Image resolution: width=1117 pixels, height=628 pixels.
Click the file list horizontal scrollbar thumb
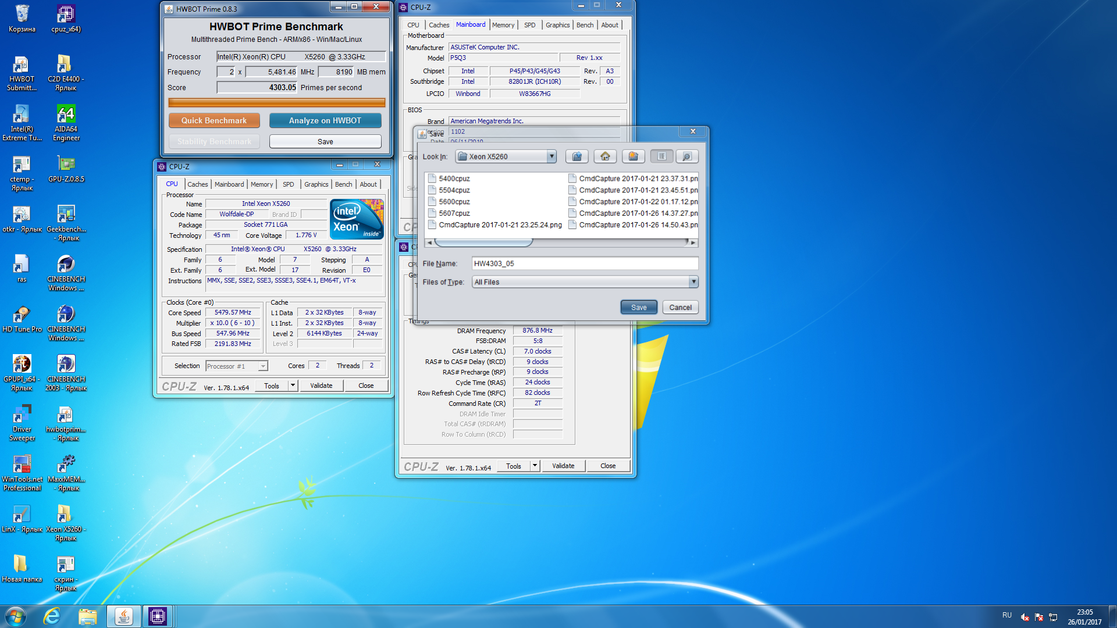click(483, 242)
